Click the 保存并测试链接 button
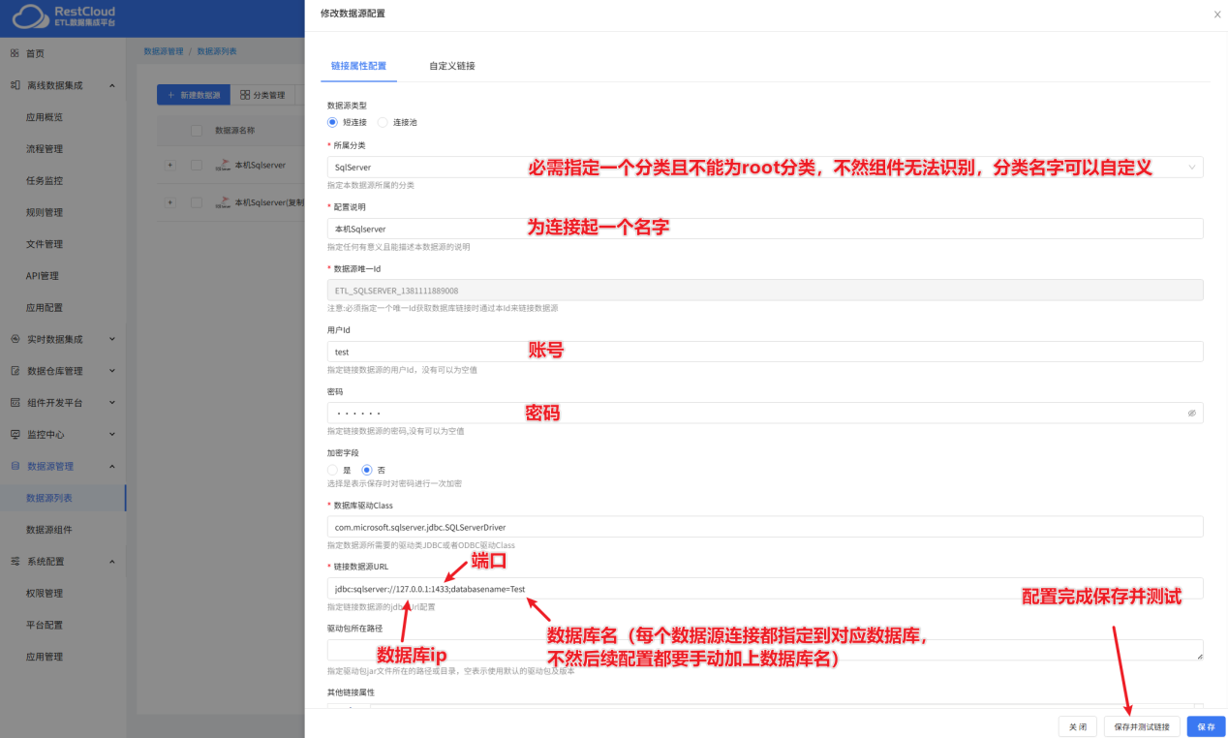Screen dimensions: 1228x738 1142,726
